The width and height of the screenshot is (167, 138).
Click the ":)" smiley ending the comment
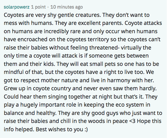[x=85, y=129]
